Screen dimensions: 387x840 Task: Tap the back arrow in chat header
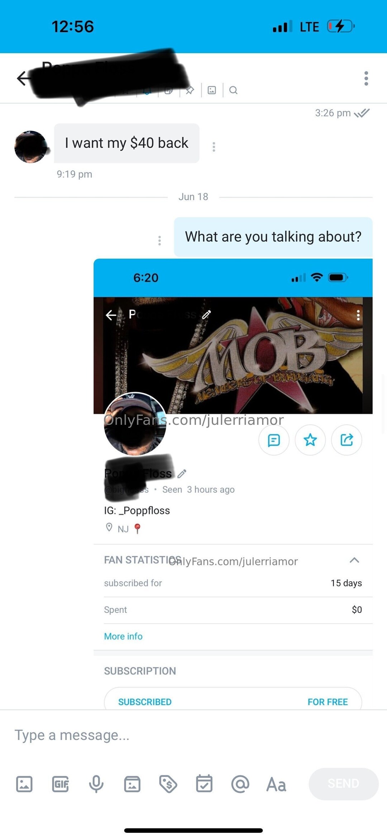coord(23,78)
